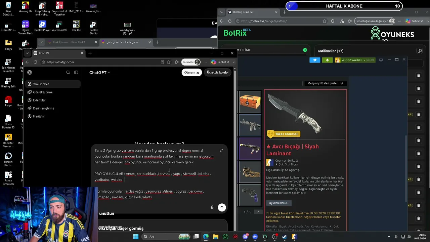Open Discord from the taskbar
This screenshot has height=242, width=430.
pos(246,237)
